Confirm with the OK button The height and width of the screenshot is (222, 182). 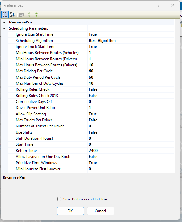pyautogui.click(x=70, y=211)
